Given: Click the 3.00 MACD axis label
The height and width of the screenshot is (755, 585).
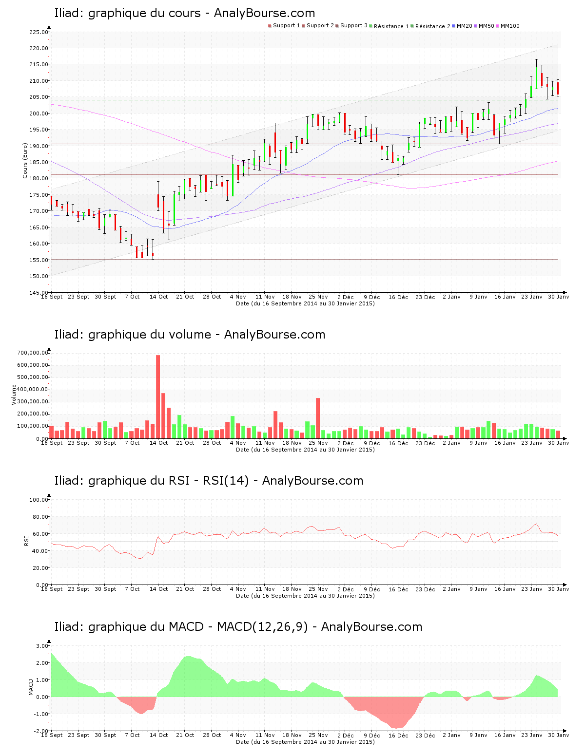Looking at the screenshot, I should (x=42, y=646).
